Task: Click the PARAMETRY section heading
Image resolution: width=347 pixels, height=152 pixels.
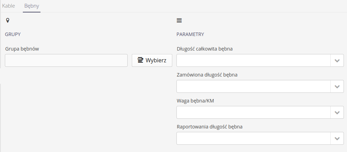Action: [190, 34]
